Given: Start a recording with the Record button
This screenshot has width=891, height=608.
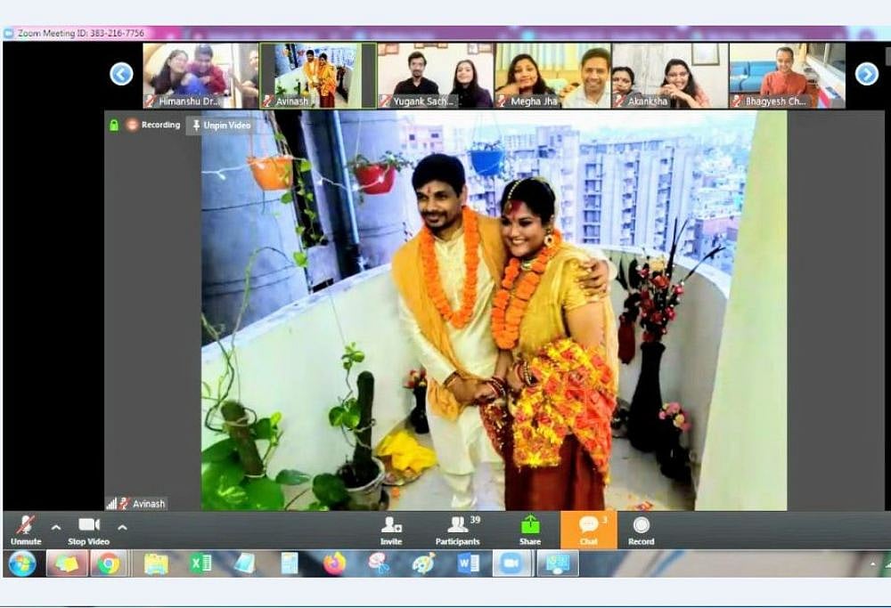Looking at the screenshot, I should (x=641, y=529).
